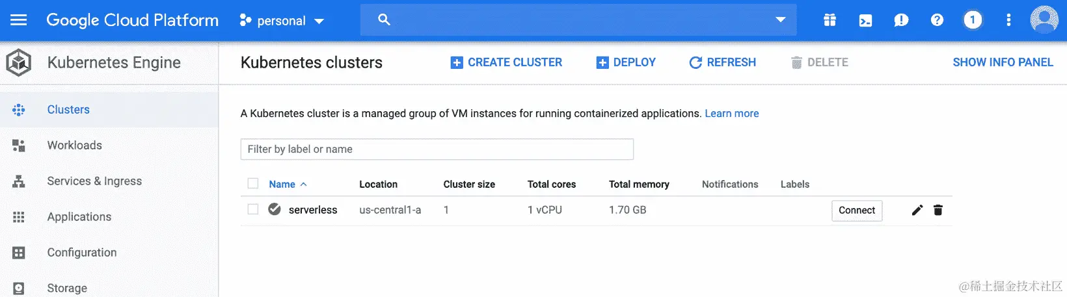Image resolution: width=1067 pixels, height=297 pixels.
Task: Click the Total cores column header
Action: (552, 185)
